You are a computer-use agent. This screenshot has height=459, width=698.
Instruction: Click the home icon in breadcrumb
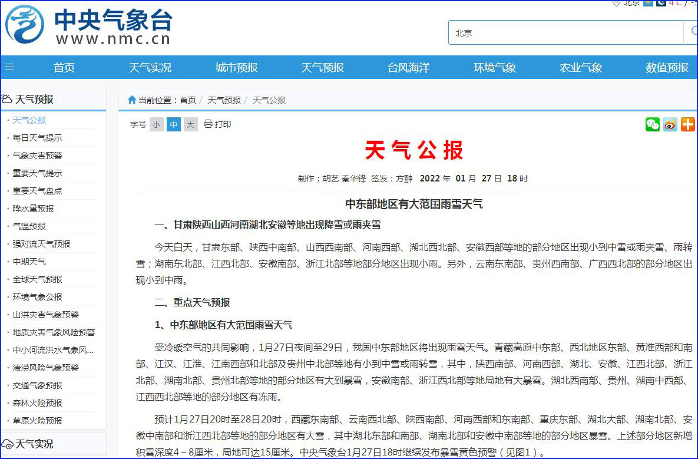(x=132, y=100)
